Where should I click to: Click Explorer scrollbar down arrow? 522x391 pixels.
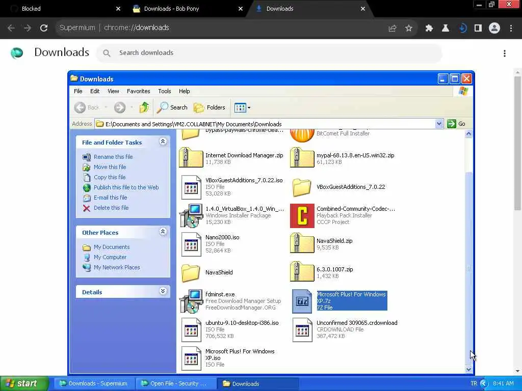(x=468, y=369)
